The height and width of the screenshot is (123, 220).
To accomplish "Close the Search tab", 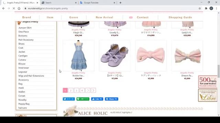I will click(76, 3).
